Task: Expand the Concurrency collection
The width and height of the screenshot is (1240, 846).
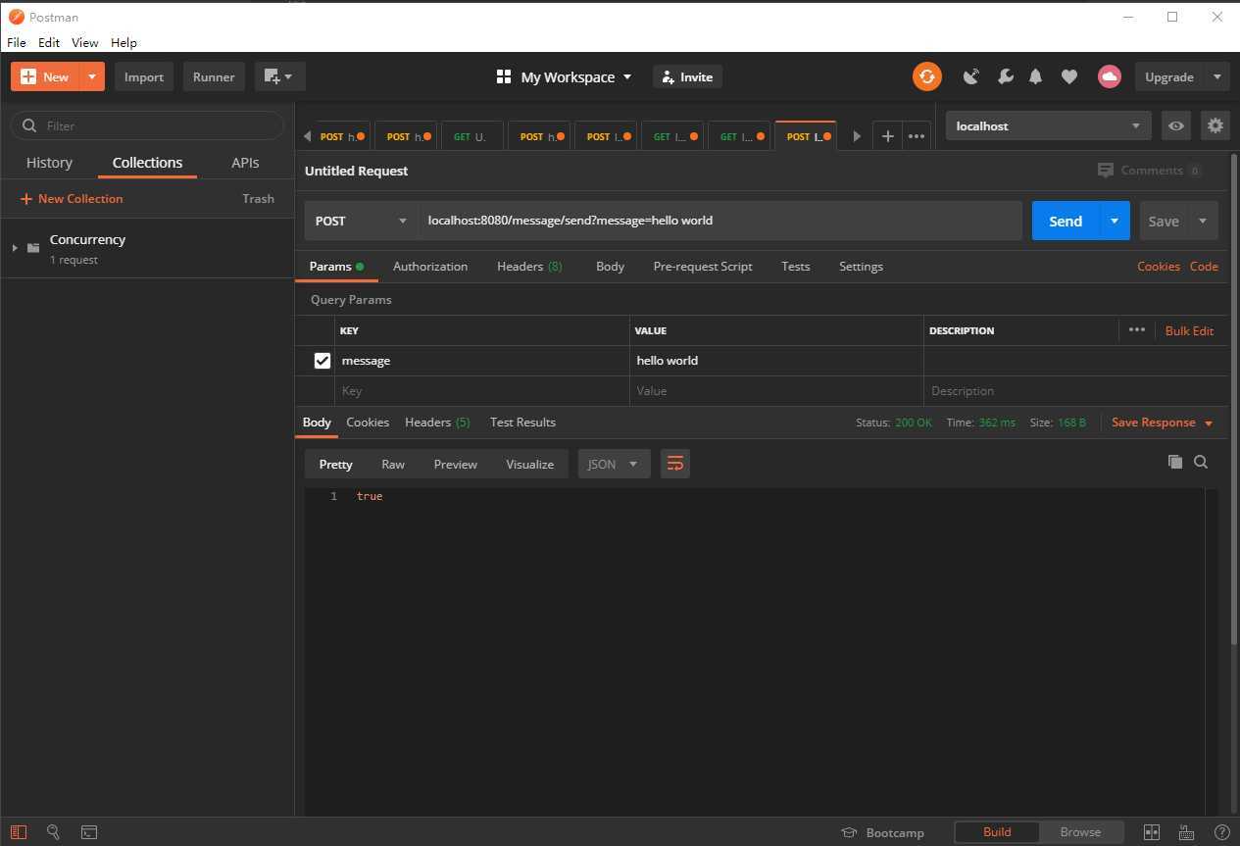Action: click(x=15, y=248)
